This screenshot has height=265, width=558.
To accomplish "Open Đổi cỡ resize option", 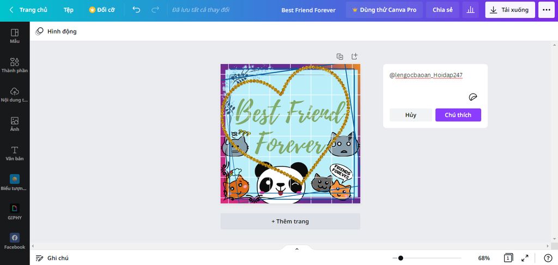I will tap(102, 10).
